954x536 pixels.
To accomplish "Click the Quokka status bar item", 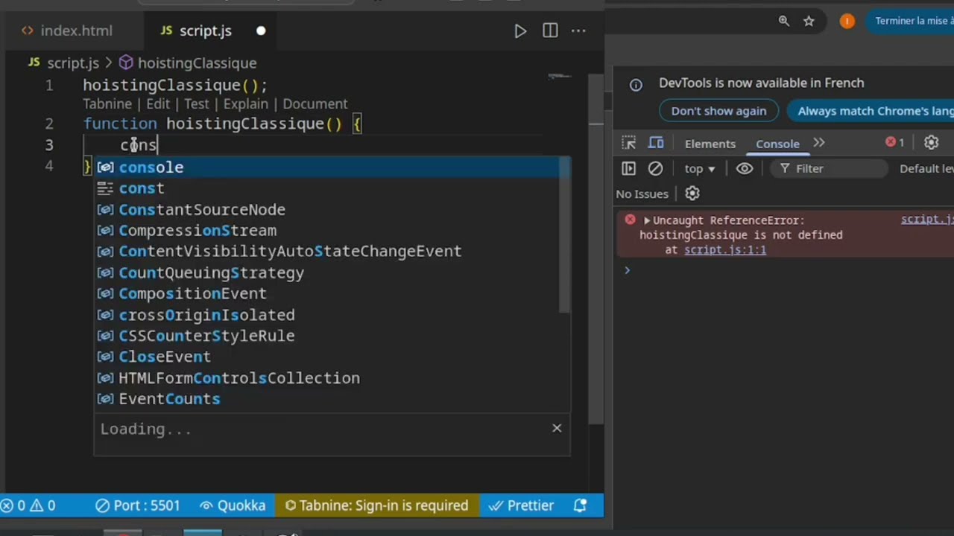I will (233, 505).
